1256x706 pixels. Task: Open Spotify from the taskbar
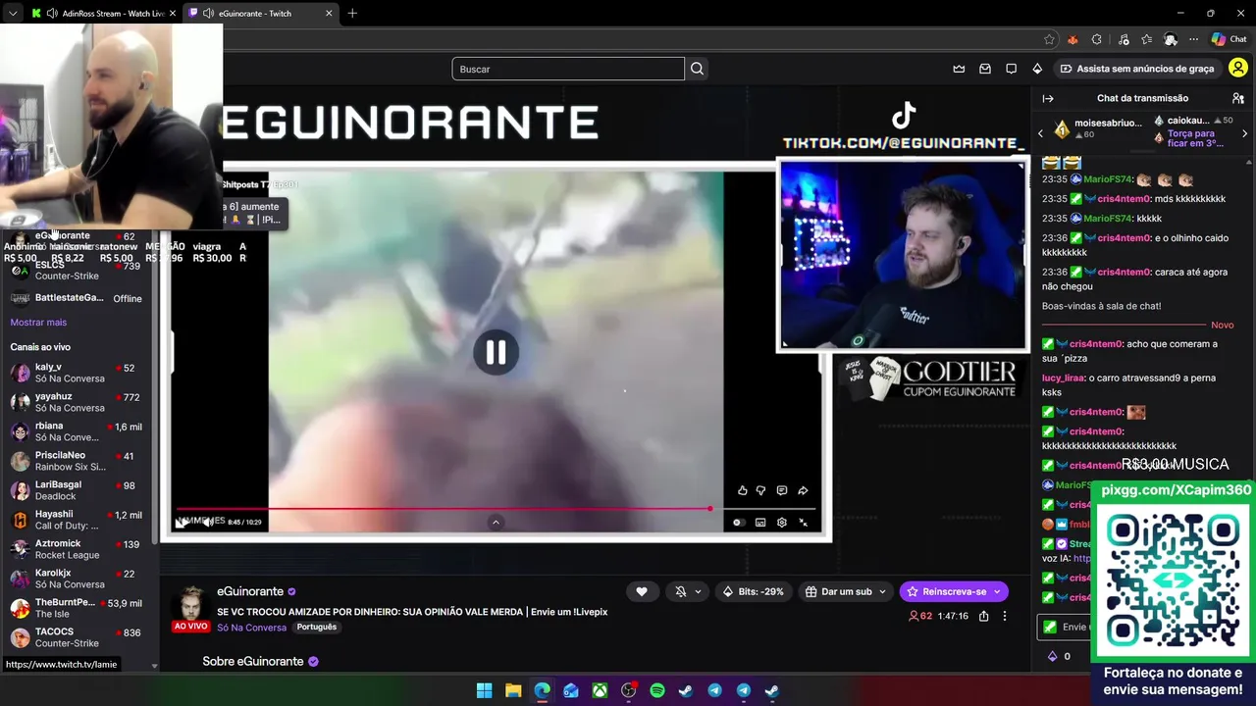(x=657, y=690)
